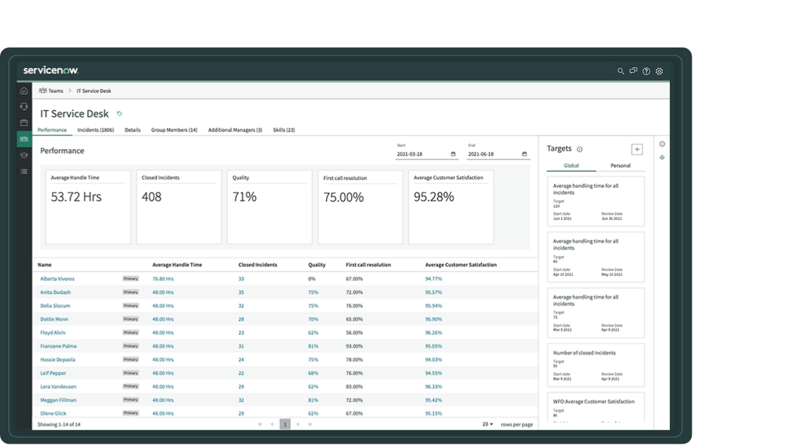Show the Targets info tooltip
The height and width of the screenshot is (445, 792).
(579, 149)
